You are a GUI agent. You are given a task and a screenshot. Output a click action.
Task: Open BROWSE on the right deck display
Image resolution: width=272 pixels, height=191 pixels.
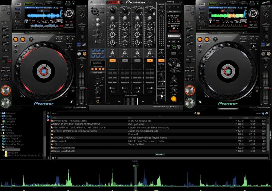(213, 4)
